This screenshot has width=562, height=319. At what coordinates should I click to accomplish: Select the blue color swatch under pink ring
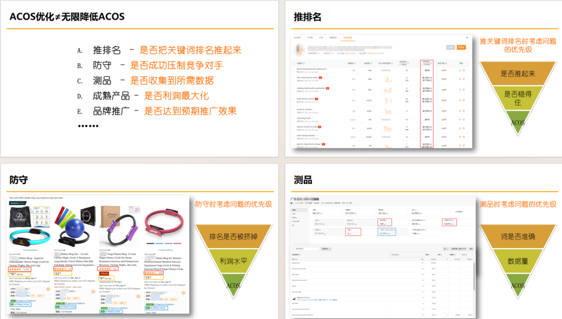159,244
